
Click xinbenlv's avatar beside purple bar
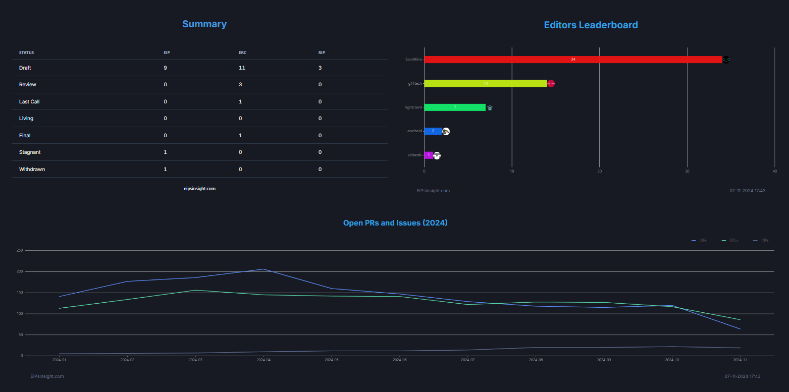pos(437,155)
